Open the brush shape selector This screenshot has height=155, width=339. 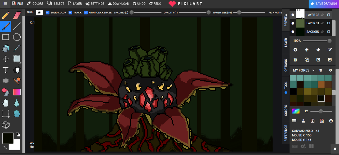pyautogui.click(x=39, y=12)
